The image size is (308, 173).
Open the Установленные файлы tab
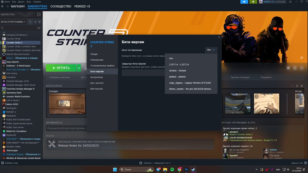pos(102,66)
